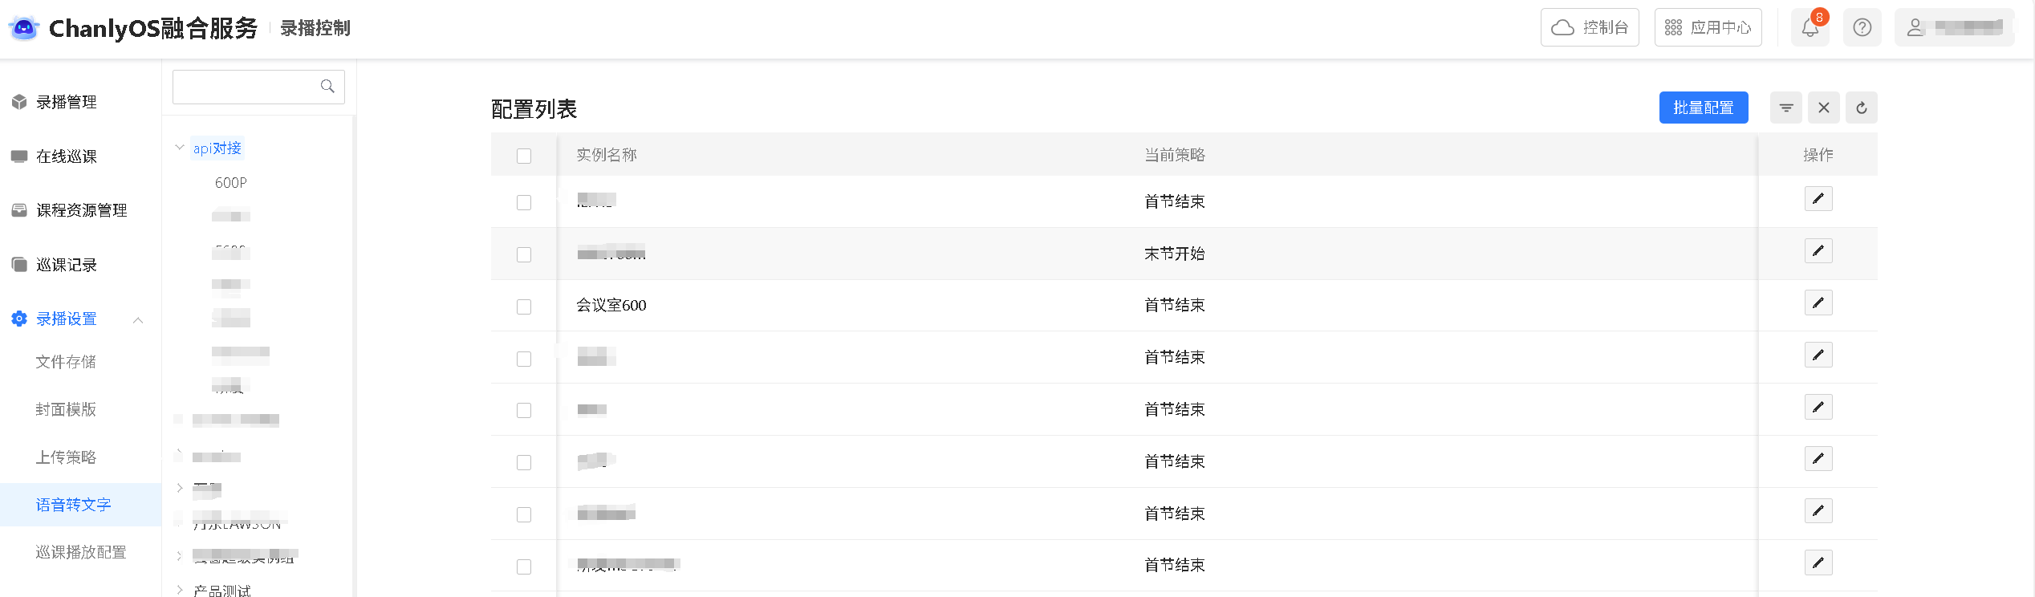Click the edit pencil for 会议室600
The height and width of the screenshot is (597, 2035).
pyautogui.click(x=1818, y=303)
